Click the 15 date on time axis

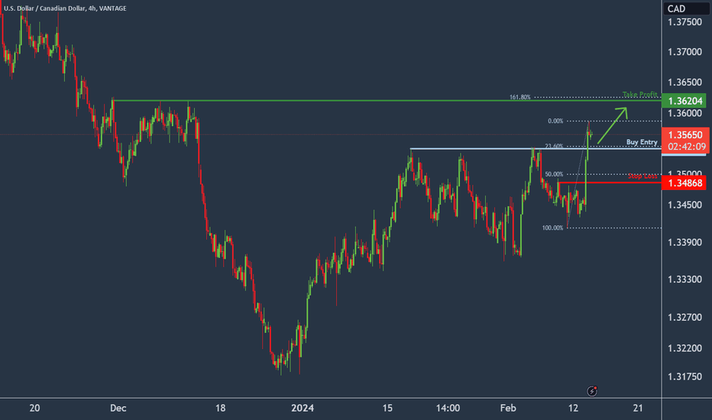coord(387,409)
